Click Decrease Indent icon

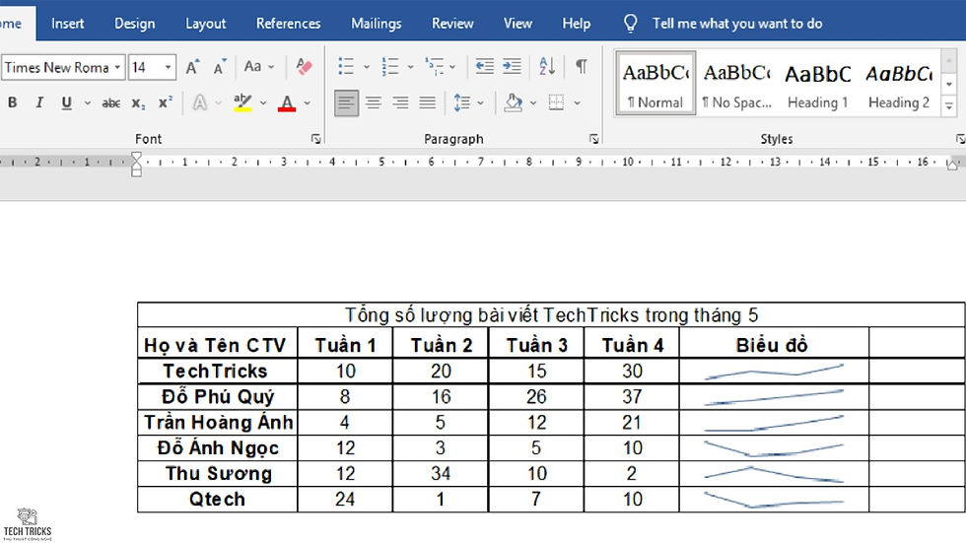[485, 66]
